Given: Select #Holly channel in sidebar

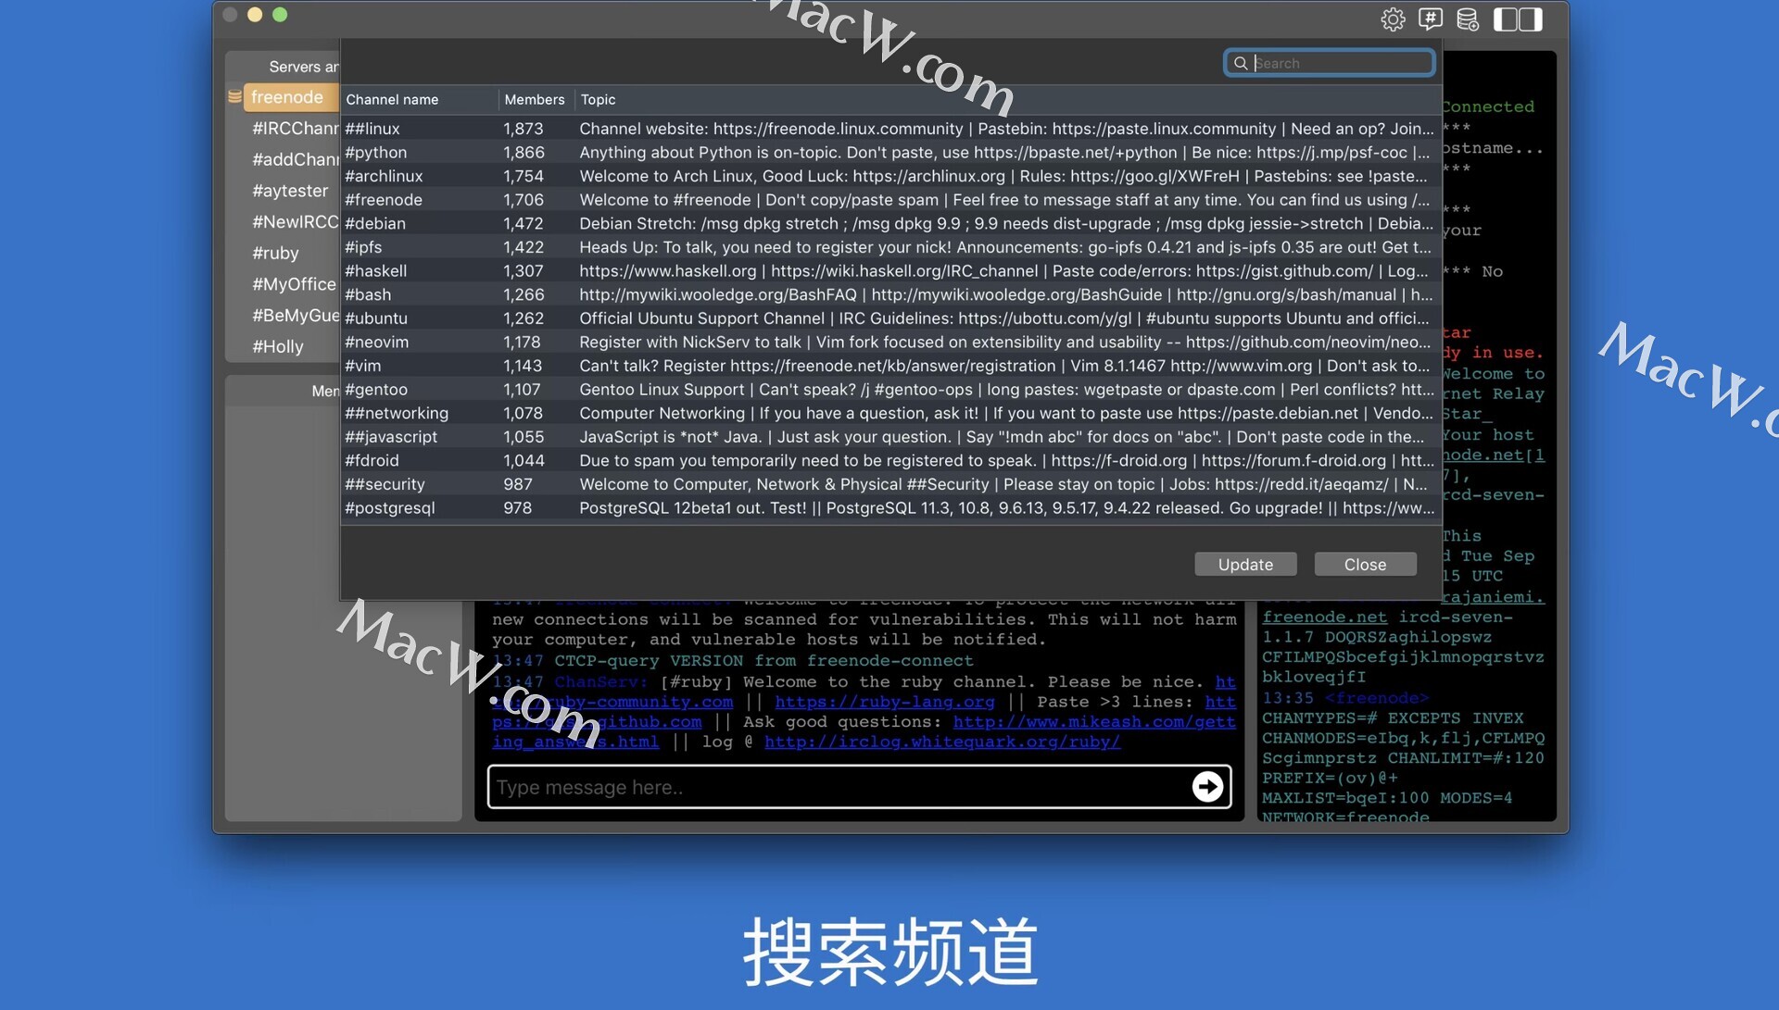Looking at the screenshot, I should 278,346.
